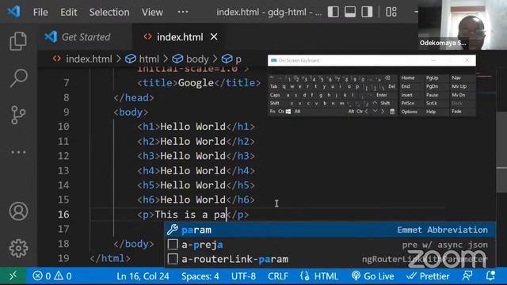Change language mode HTML in status bar
This screenshot has width=507, height=285.
tap(319, 276)
